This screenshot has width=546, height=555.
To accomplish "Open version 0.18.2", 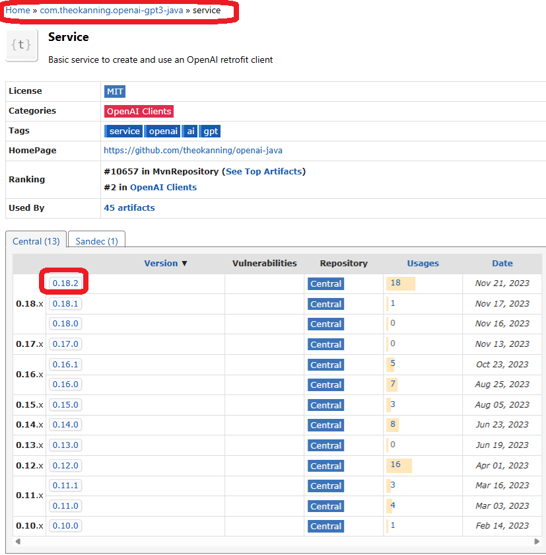I will pos(65,283).
